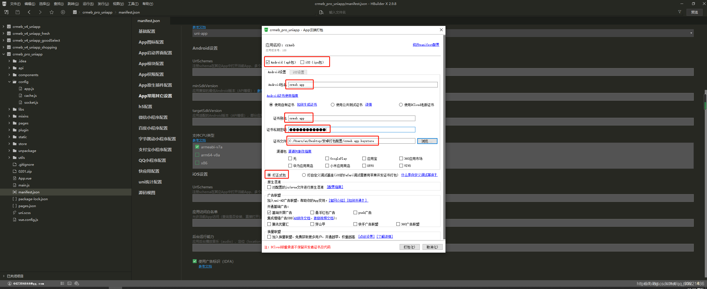Screen dimensions: 707x289
Task: Open 如何生成证书 link
Action: pyautogui.click(x=307, y=105)
